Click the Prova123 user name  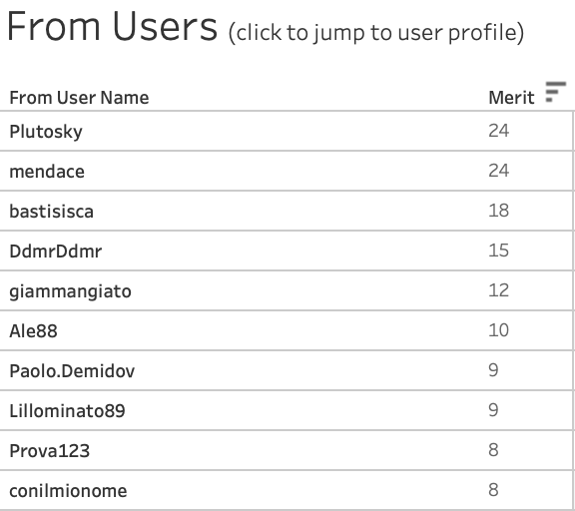(x=50, y=451)
